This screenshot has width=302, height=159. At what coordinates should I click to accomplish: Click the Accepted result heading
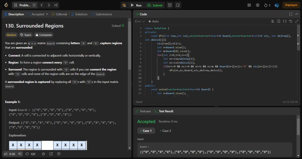point(146,121)
